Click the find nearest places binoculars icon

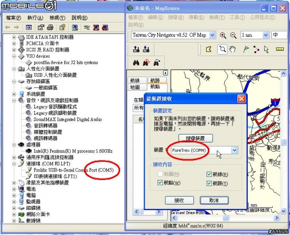coord(146,63)
